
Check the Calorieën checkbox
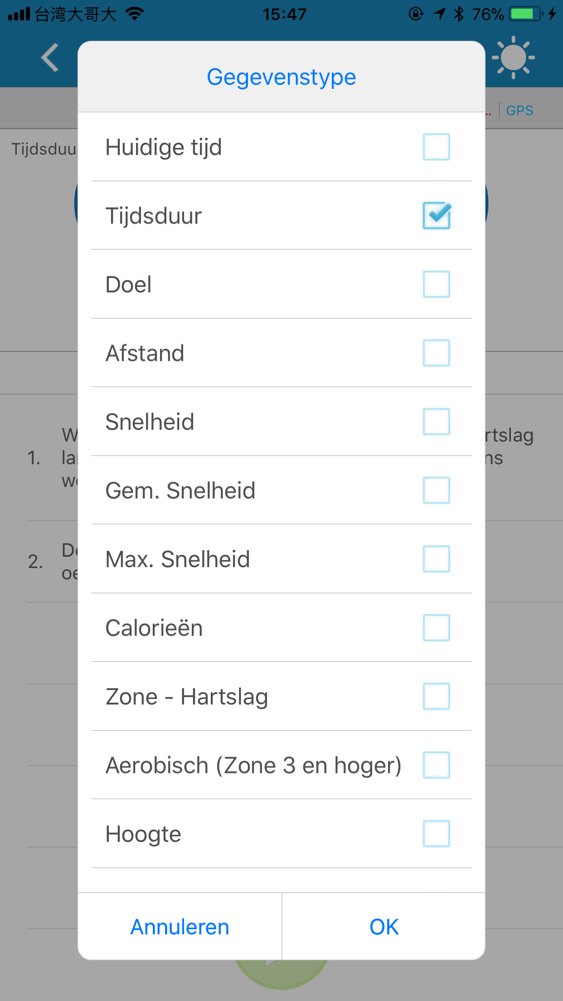point(436,628)
